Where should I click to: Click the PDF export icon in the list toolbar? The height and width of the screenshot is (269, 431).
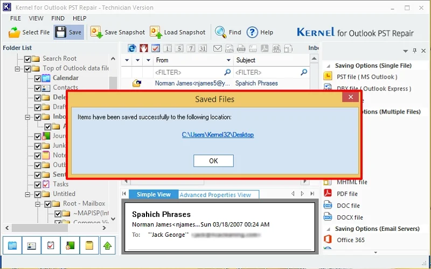[x=265, y=48]
